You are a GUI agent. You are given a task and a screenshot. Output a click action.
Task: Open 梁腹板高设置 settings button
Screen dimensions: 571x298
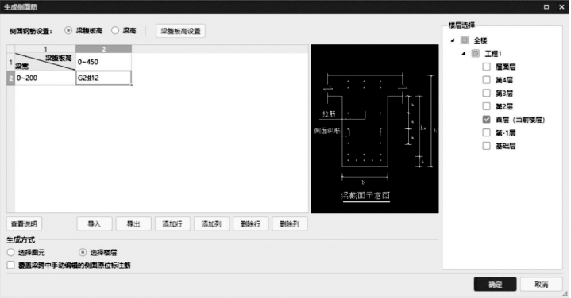[180, 31]
